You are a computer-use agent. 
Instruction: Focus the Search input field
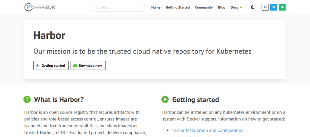(119, 7)
